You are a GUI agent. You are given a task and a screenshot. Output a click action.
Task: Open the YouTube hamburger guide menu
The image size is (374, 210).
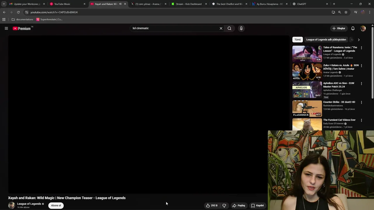tap(6, 28)
